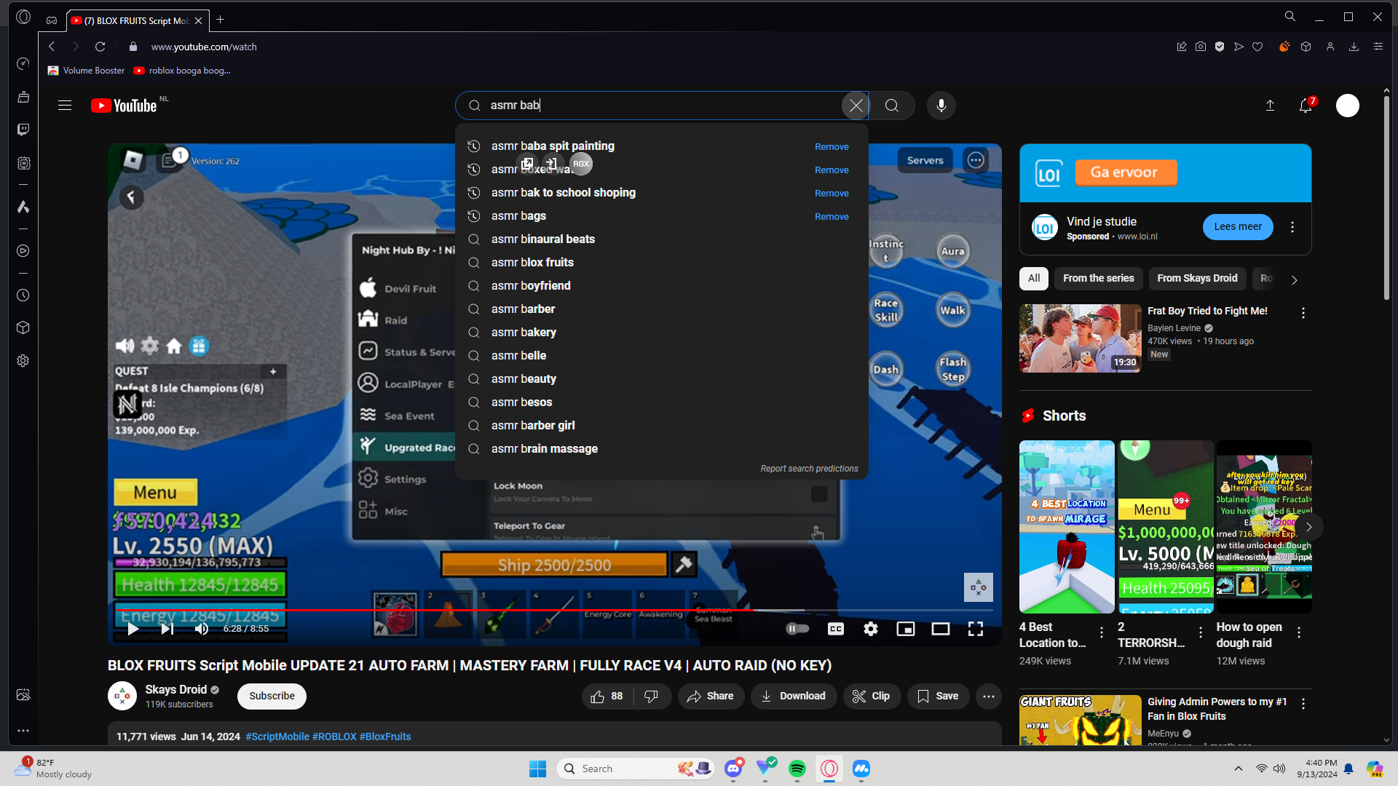The image size is (1398, 786).
Task: Like the video
Action: (x=607, y=696)
